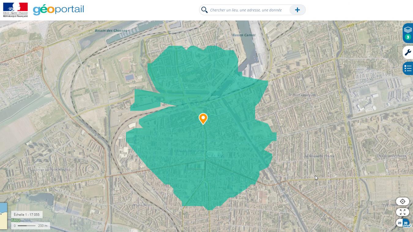Click the search magnifier icon
Viewport: 413px width, 232px height.
(204, 10)
